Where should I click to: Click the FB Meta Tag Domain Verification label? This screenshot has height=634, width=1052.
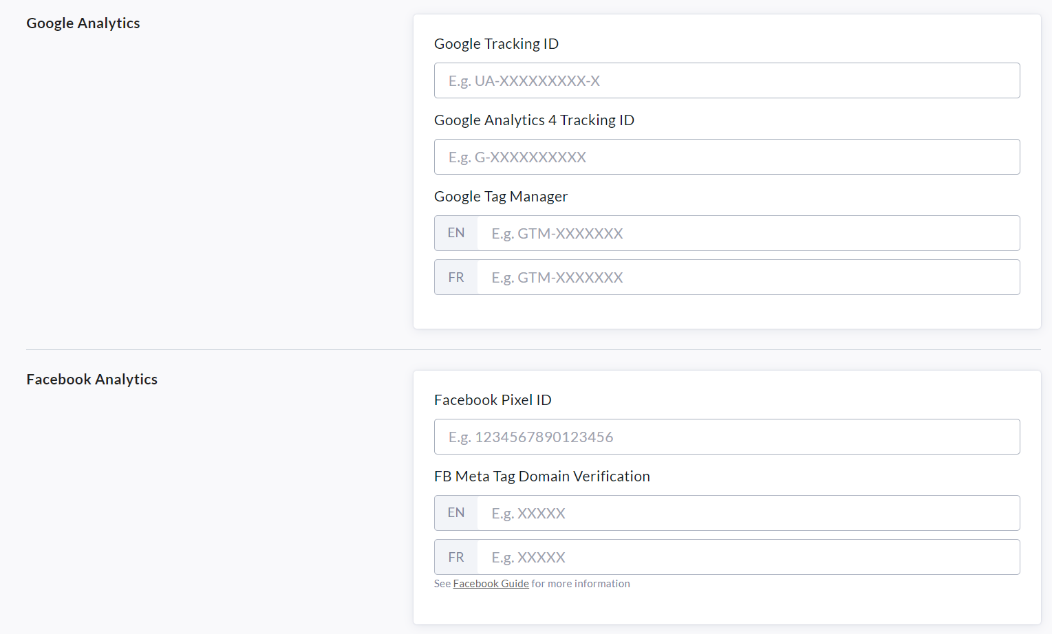pyautogui.click(x=542, y=477)
